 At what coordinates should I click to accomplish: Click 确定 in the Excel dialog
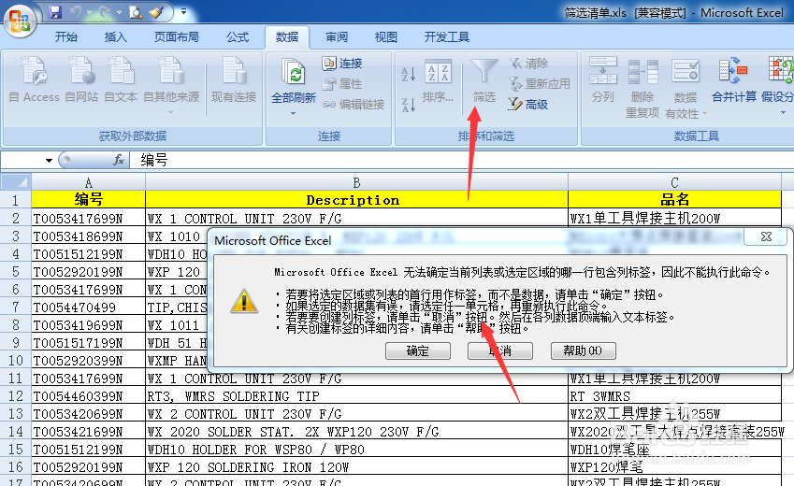[x=418, y=350]
